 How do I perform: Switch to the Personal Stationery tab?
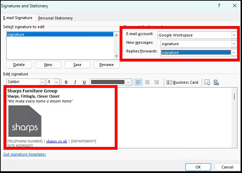pos(55,18)
